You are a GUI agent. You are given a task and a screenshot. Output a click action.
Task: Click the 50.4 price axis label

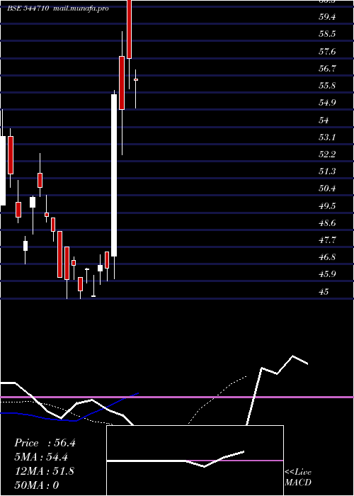pyautogui.click(x=327, y=188)
